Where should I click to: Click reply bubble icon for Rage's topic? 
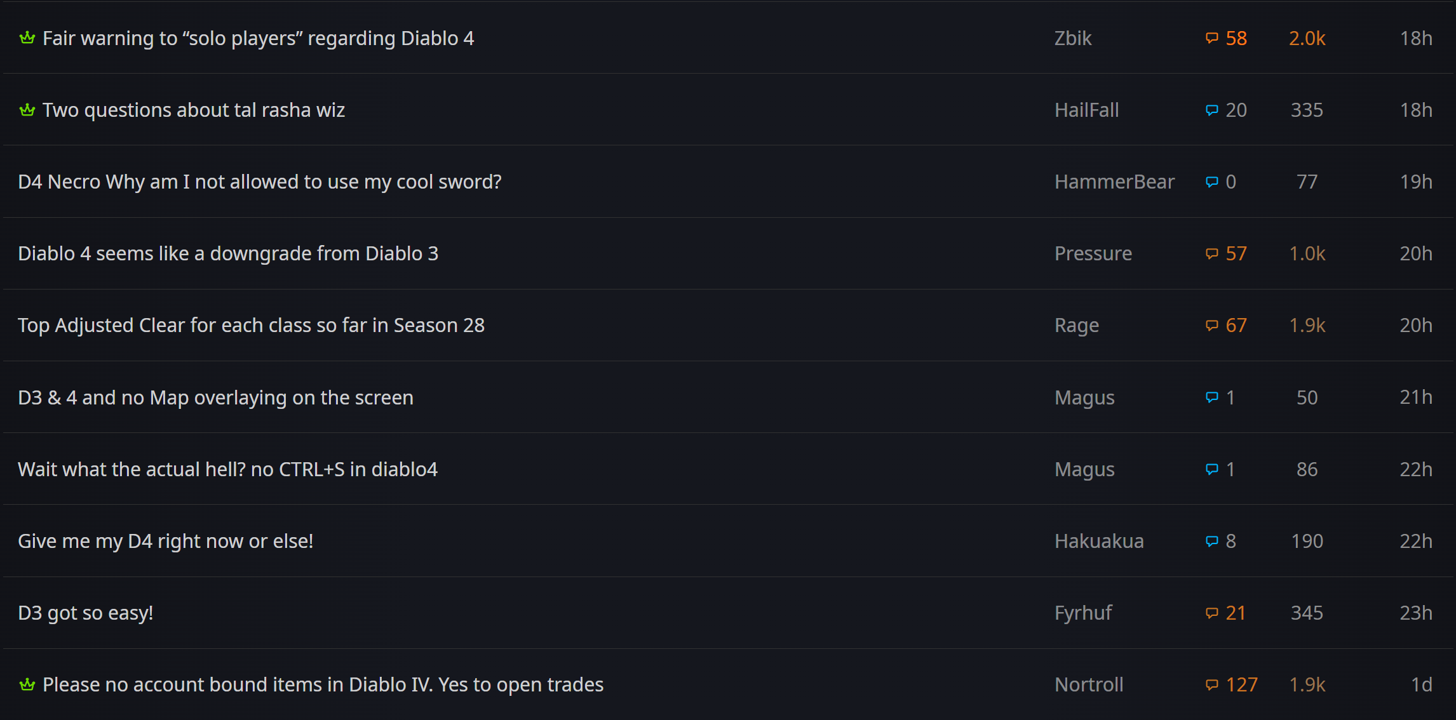[x=1212, y=326]
